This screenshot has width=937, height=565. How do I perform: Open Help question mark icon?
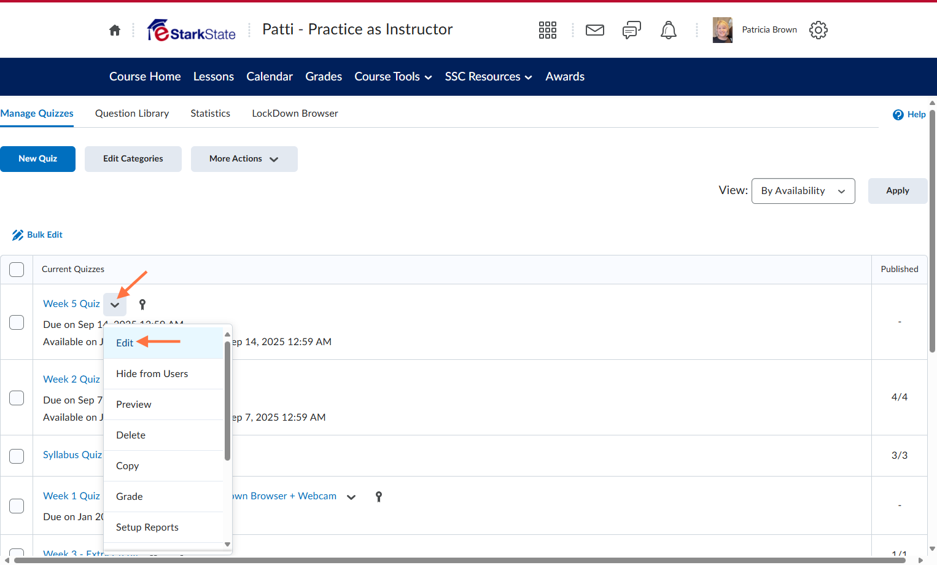pyautogui.click(x=898, y=115)
